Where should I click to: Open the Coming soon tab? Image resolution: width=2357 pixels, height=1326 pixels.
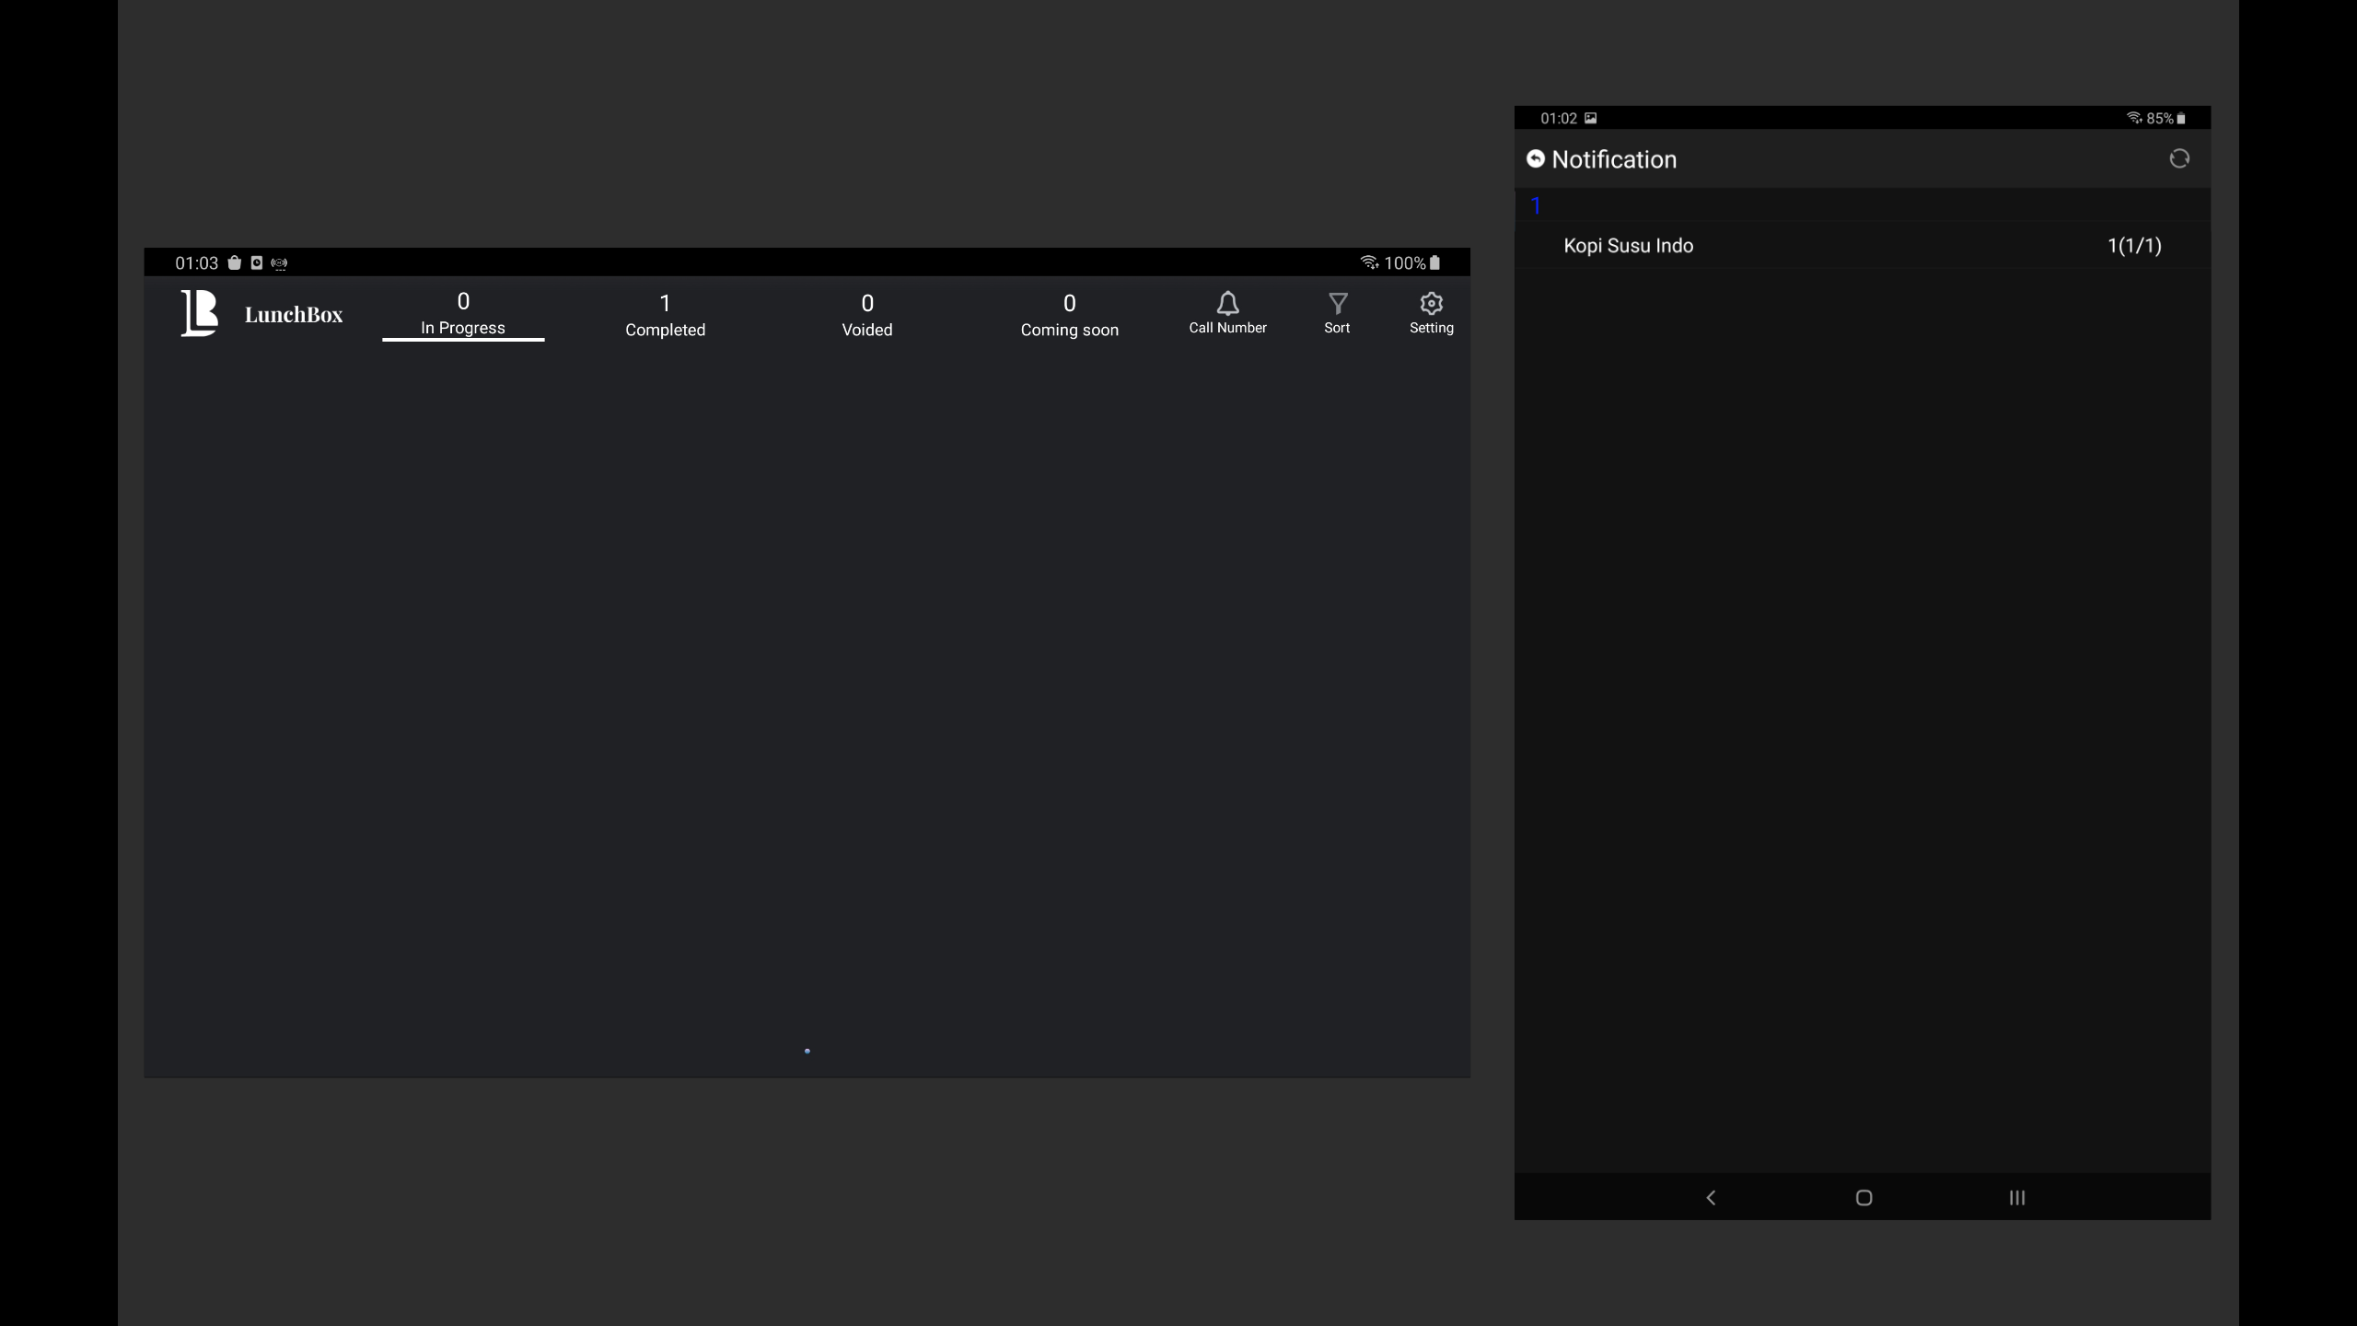point(1069,315)
